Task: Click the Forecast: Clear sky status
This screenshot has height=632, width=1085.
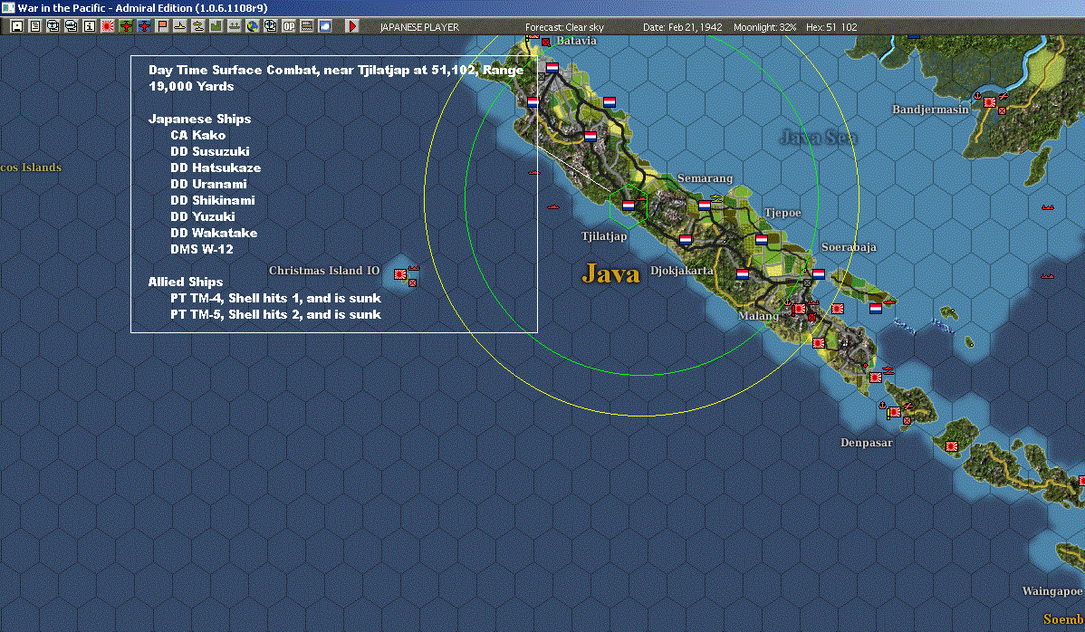Action: coord(564,27)
